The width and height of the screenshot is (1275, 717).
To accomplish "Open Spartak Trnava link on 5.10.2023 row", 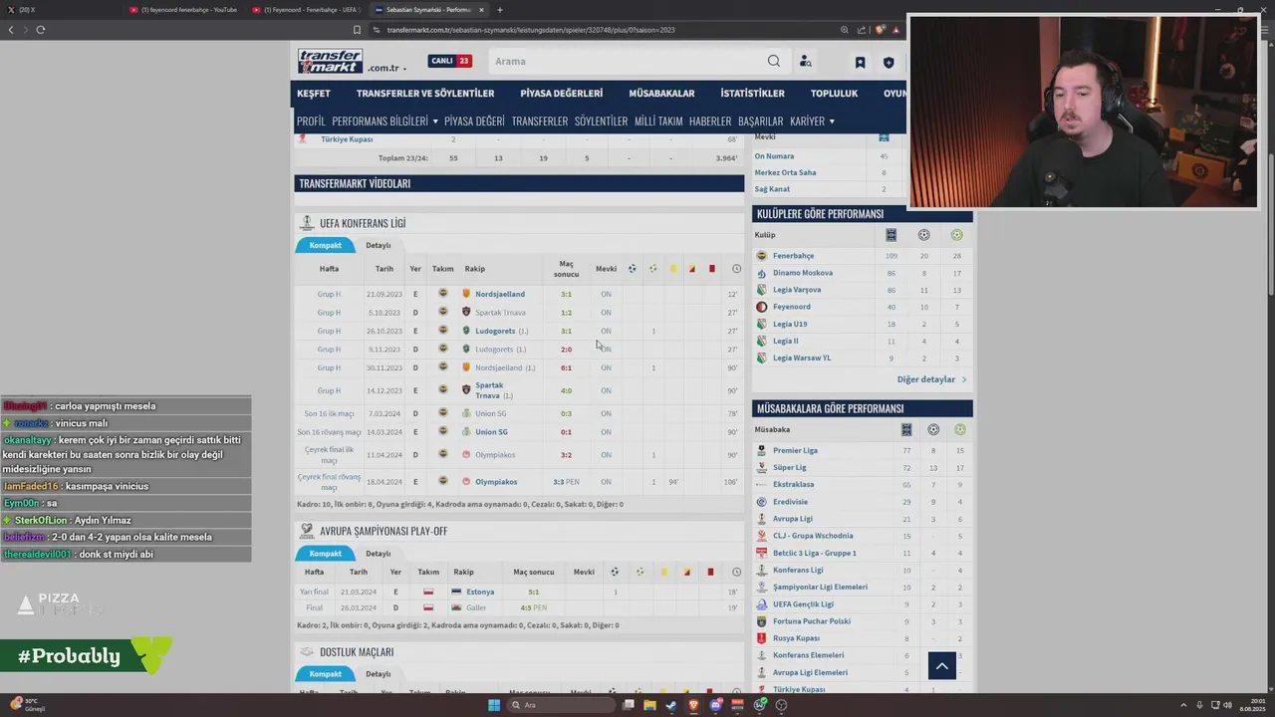I will point(500,313).
